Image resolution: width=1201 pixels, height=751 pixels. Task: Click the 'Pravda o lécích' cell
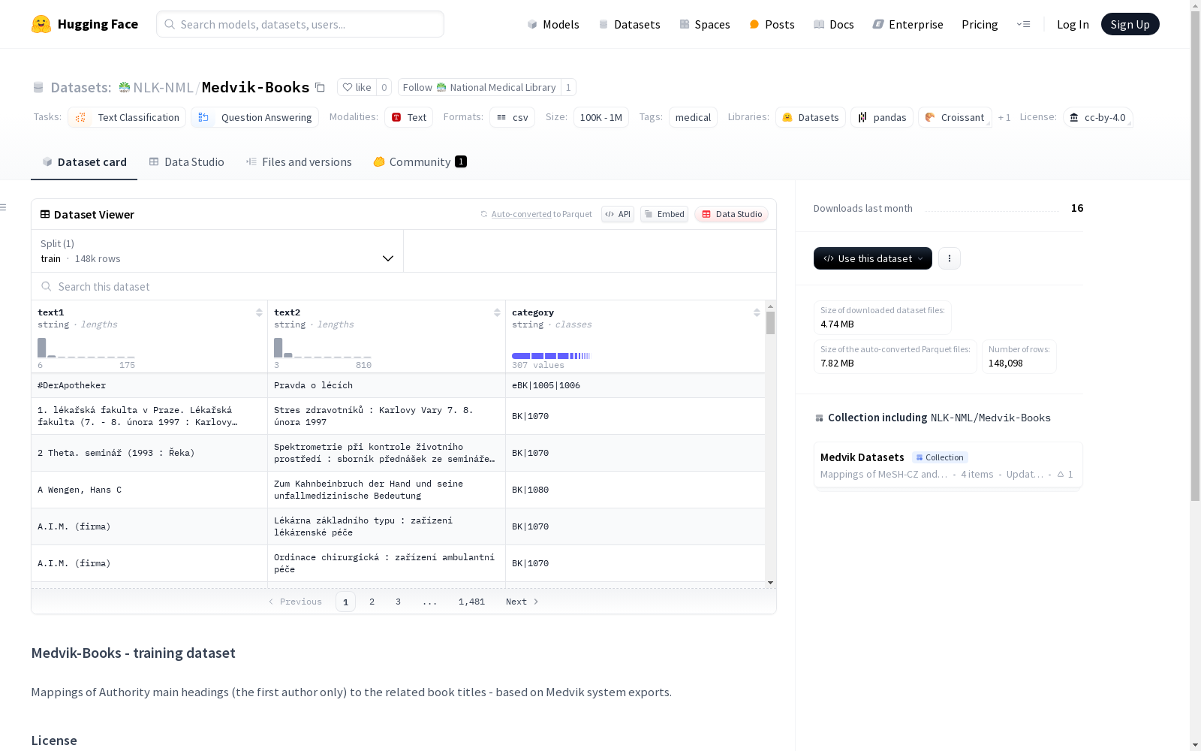[x=387, y=385]
